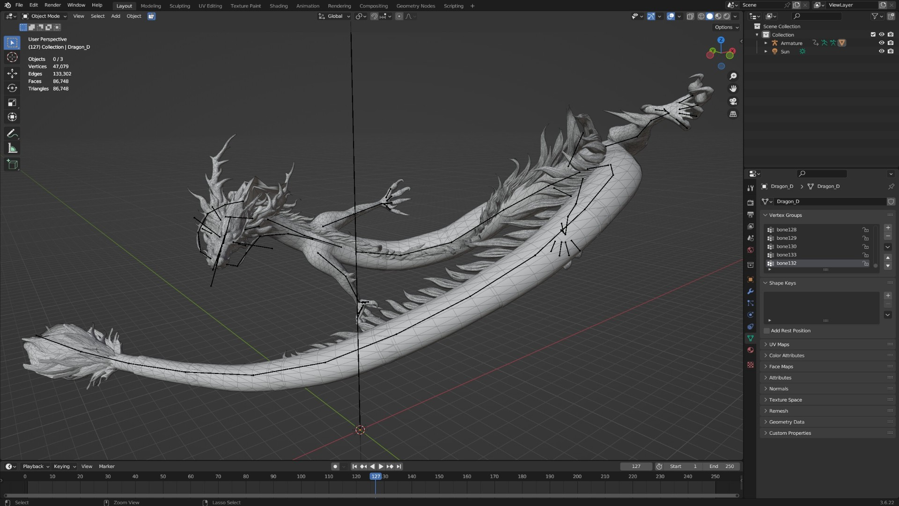The image size is (899, 506).
Task: Click the current frame 127 marker
Action: click(x=376, y=476)
